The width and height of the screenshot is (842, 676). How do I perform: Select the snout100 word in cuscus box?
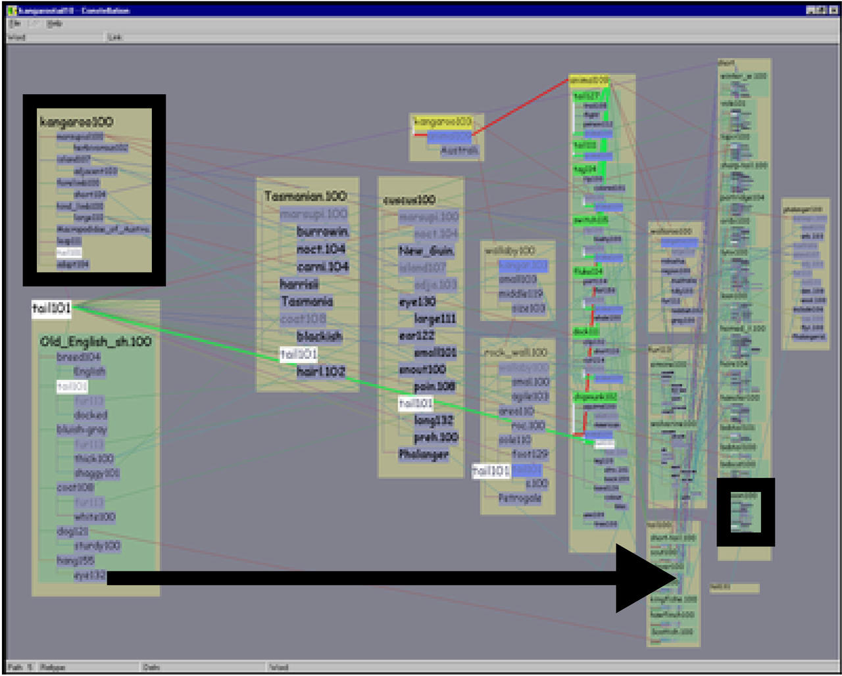[422, 370]
